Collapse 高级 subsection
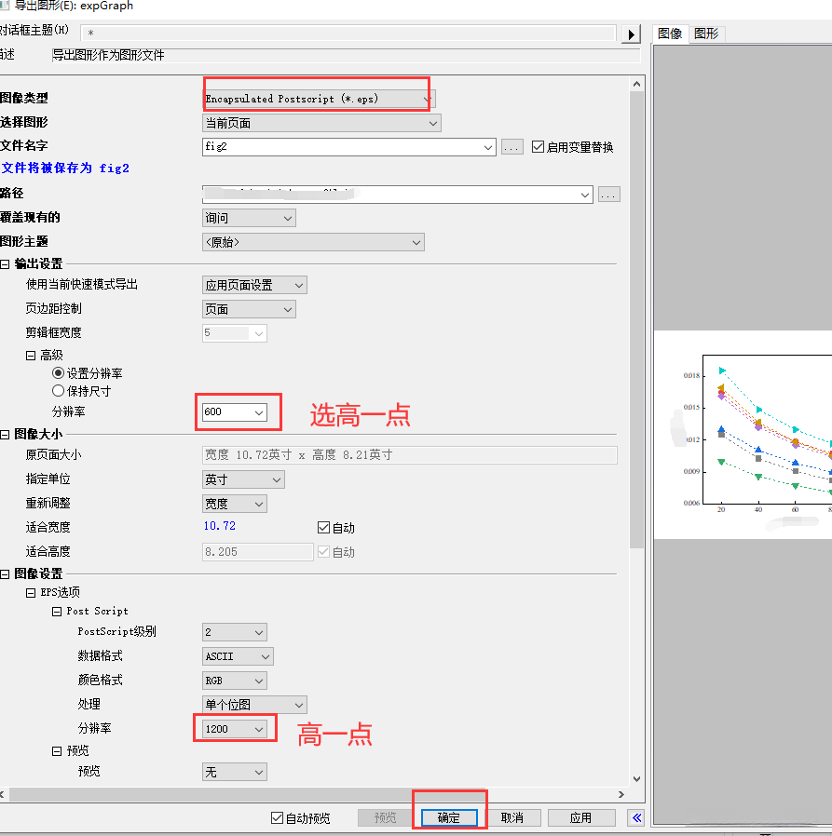The height and width of the screenshot is (836, 832). [31, 355]
